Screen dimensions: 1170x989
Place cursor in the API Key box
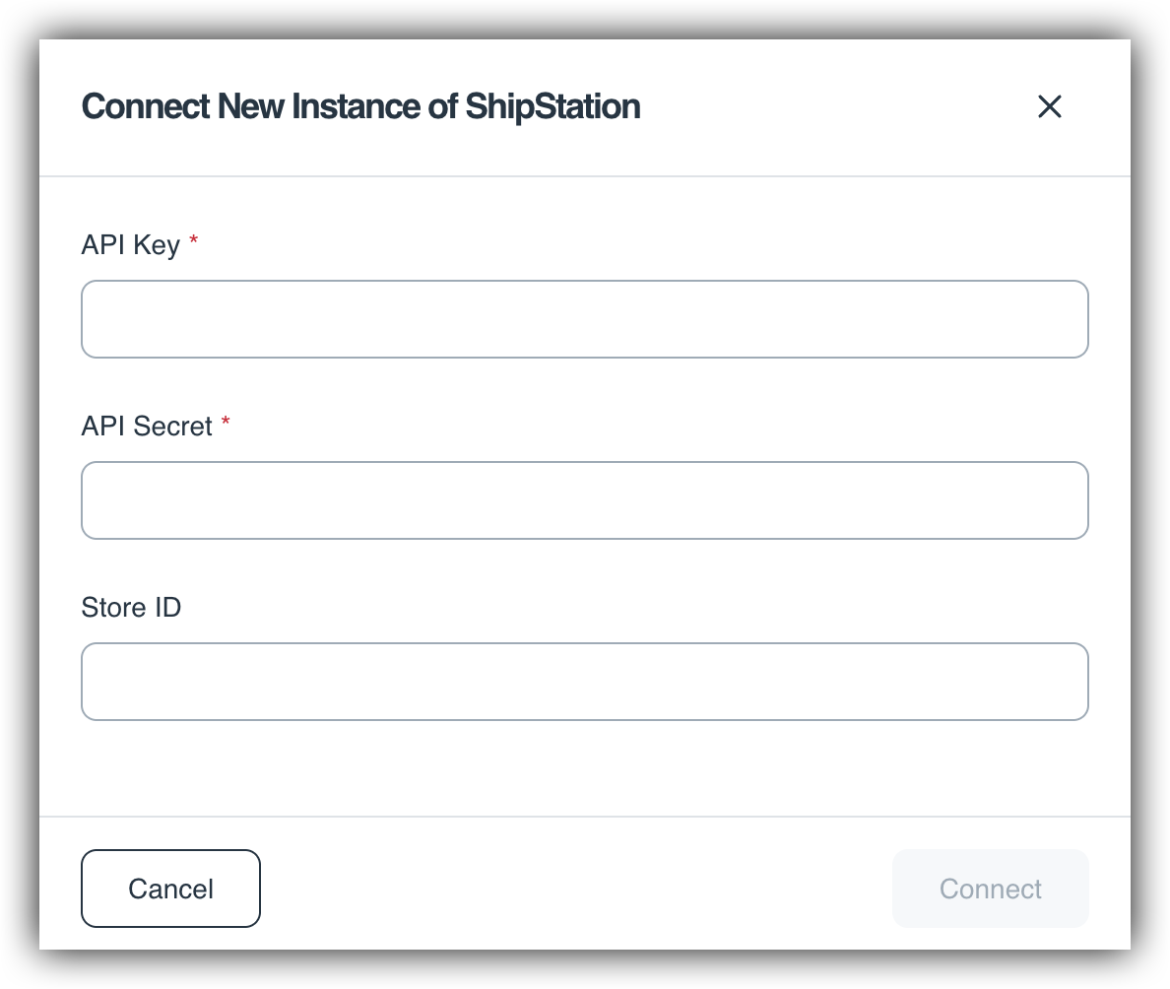pos(584,319)
